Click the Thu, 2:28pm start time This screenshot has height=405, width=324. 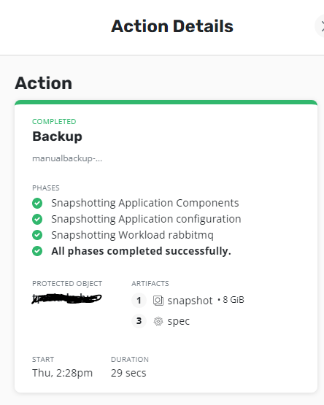pyautogui.click(x=62, y=373)
